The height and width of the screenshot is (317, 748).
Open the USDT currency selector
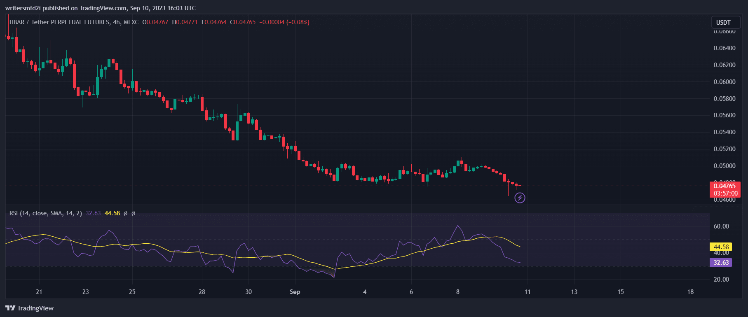point(723,23)
